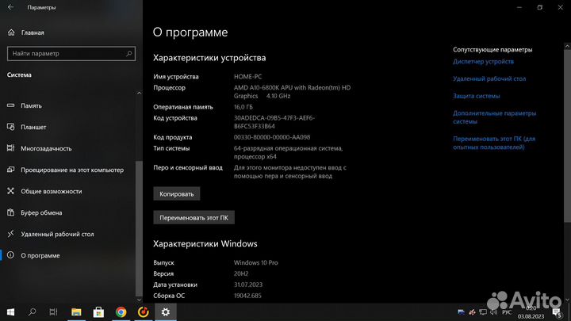
Task: Open the network status tray icon
Action: (x=483, y=312)
